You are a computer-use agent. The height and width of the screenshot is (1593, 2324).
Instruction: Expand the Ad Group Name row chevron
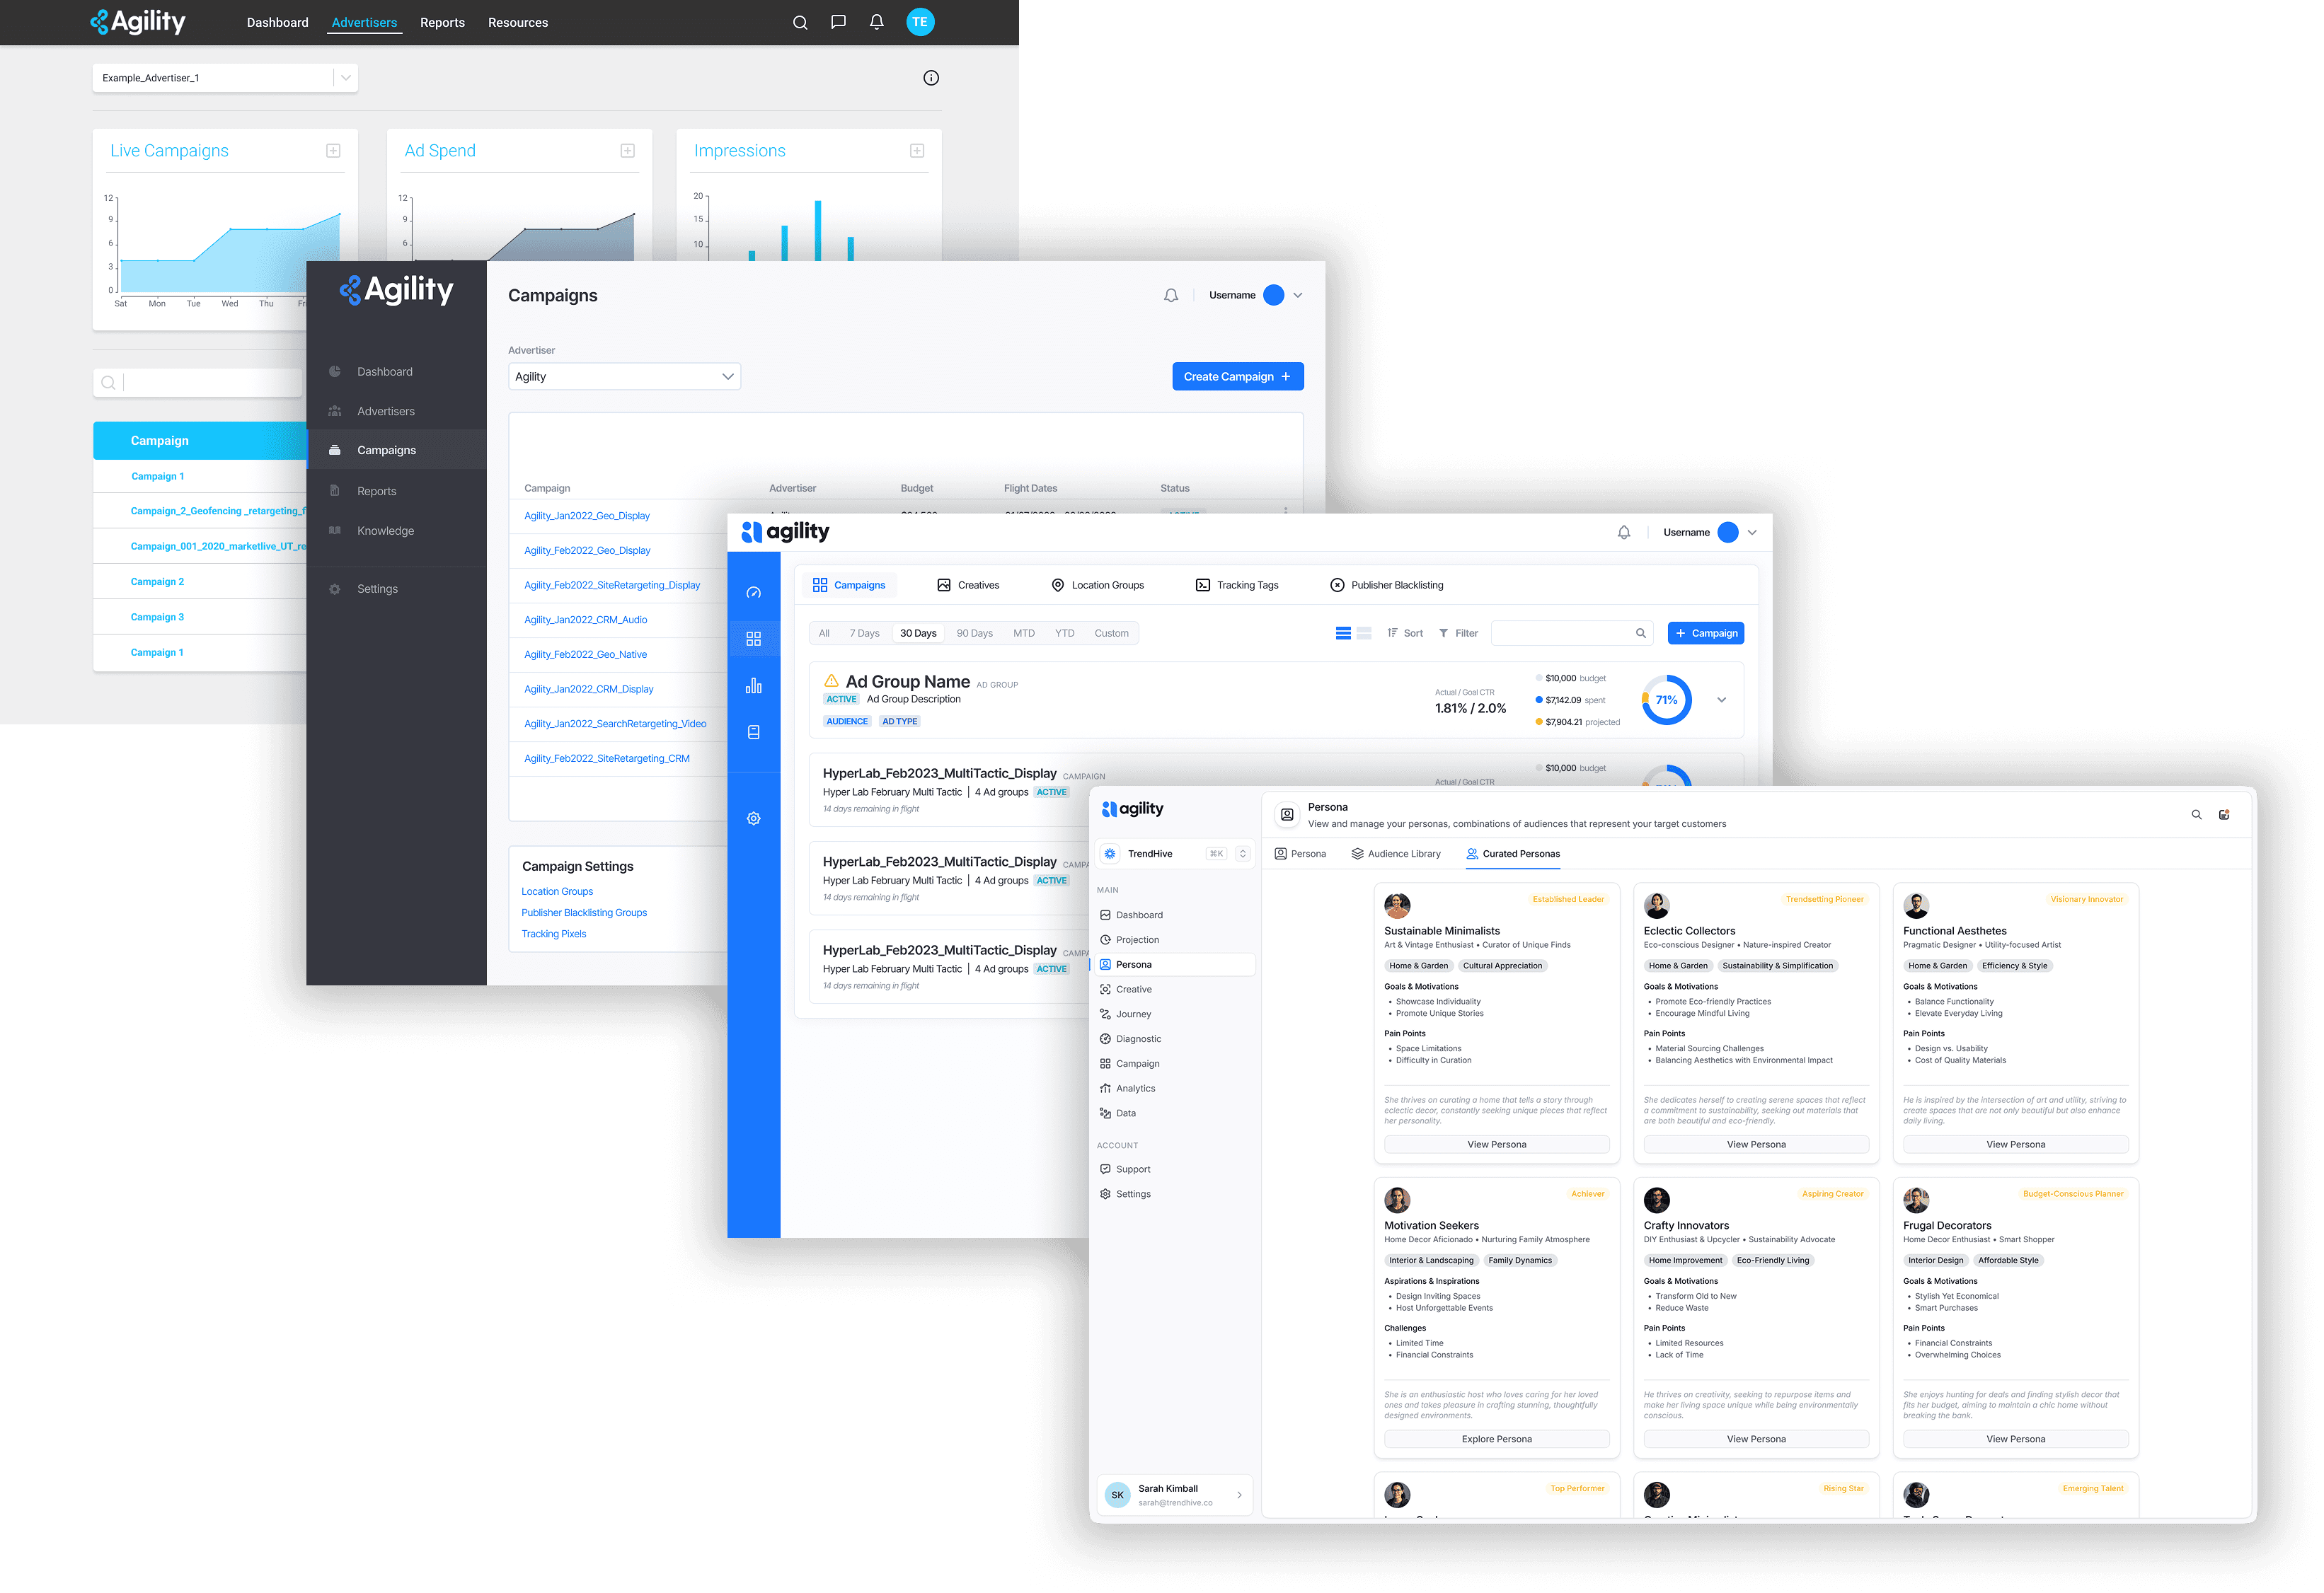1721,700
